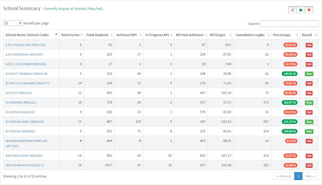This screenshot has width=322, height=185.
Task: Sort table by KPITarget column
Action: pos(220,35)
